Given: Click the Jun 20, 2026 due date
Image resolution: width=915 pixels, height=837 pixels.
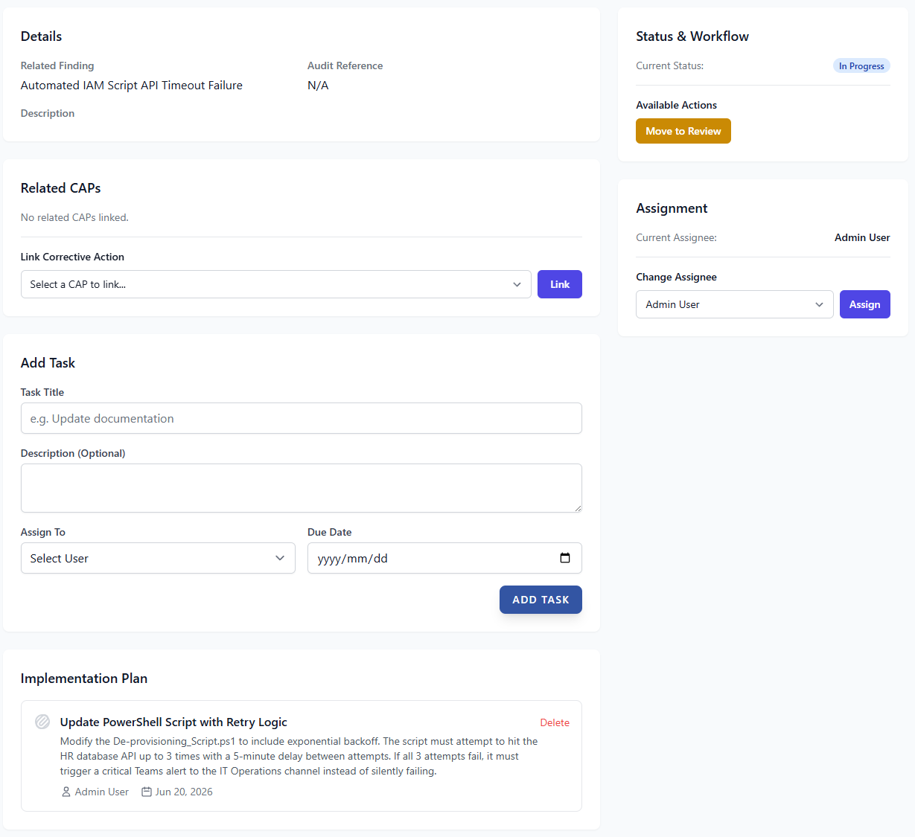Looking at the screenshot, I should 184,792.
